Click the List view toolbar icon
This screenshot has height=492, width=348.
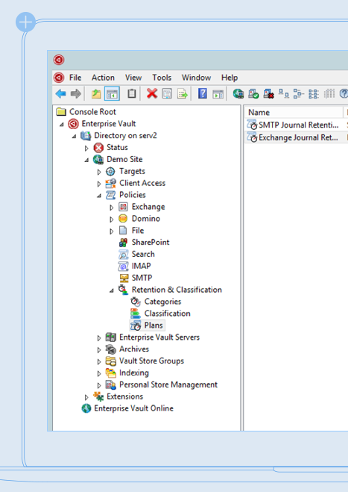coord(314,93)
